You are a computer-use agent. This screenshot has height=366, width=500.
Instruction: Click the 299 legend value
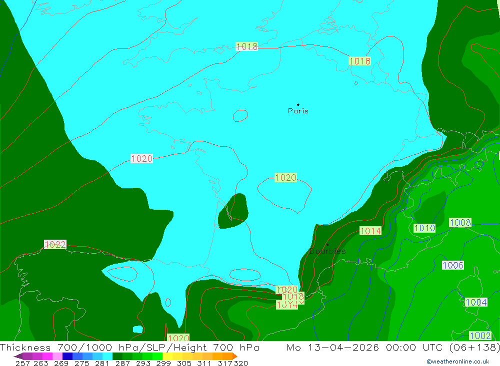click(163, 363)
